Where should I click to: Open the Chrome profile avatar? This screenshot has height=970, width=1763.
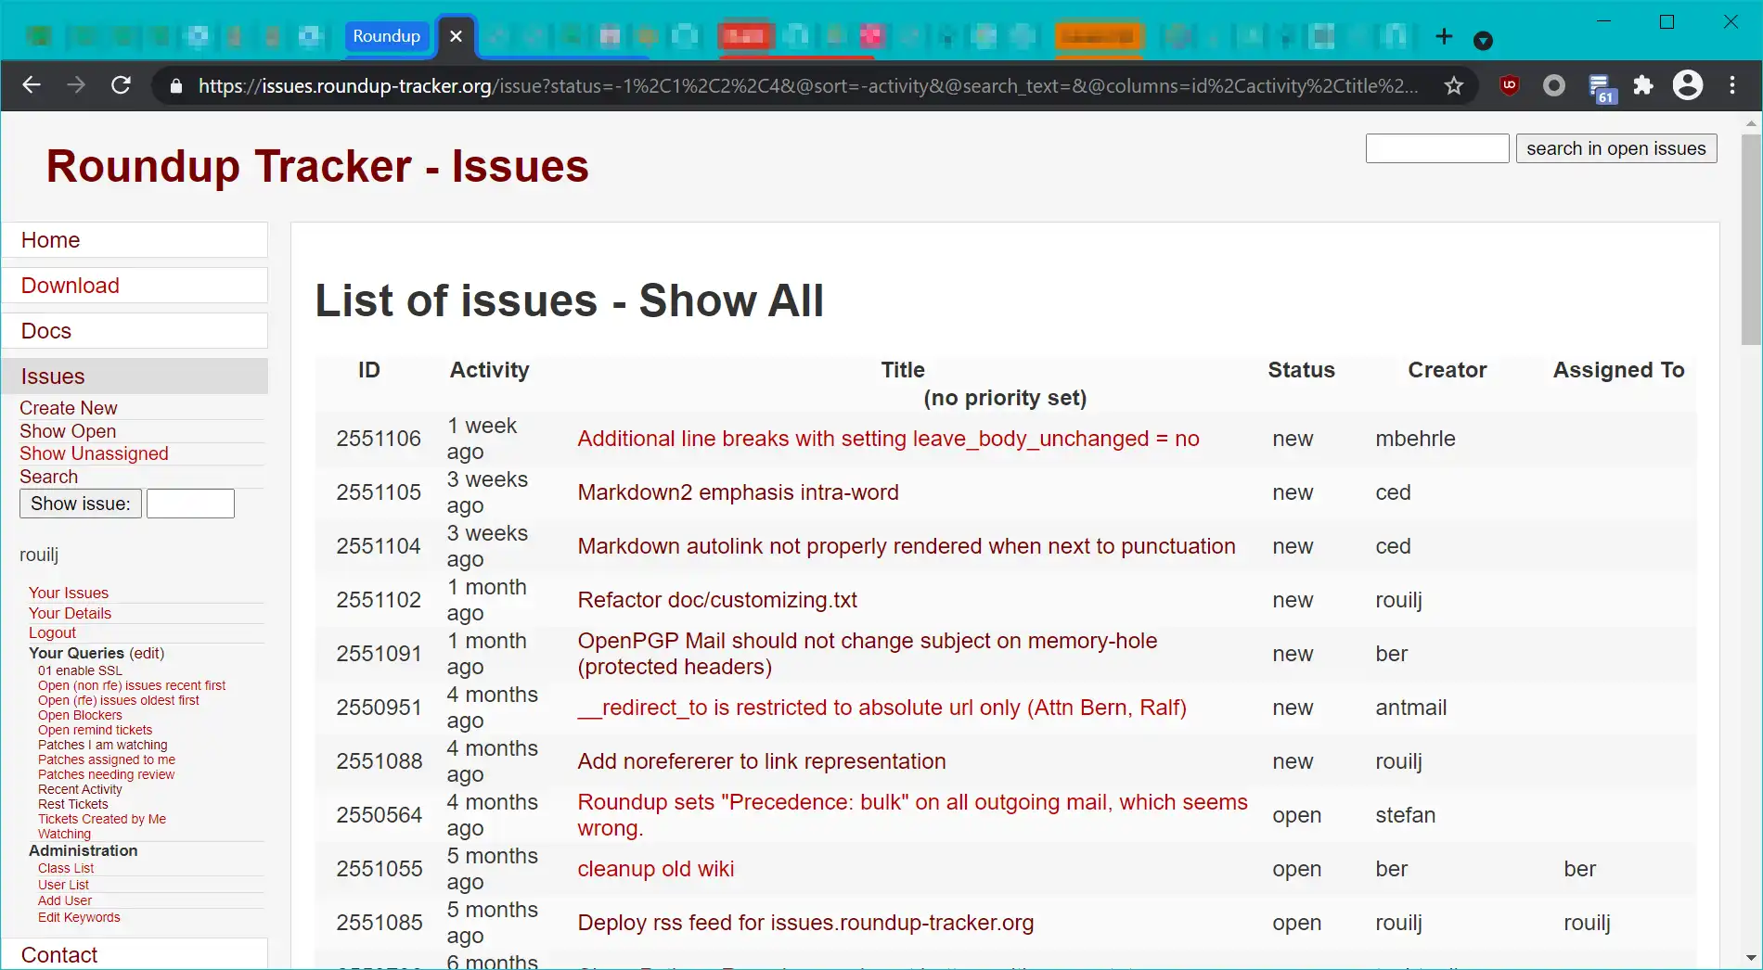[x=1688, y=85]
